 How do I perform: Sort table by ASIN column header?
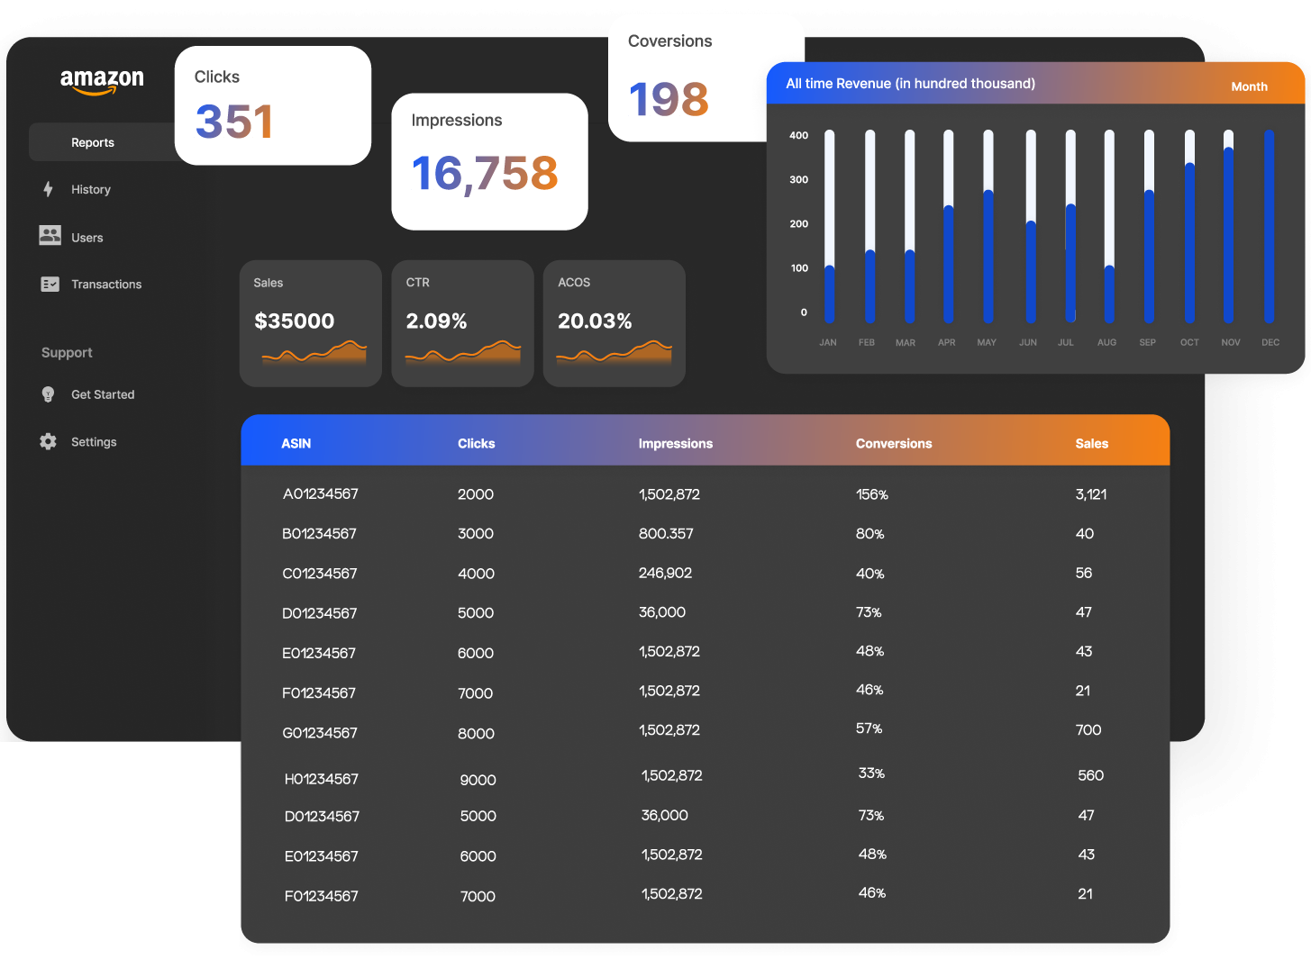[296, 443]
